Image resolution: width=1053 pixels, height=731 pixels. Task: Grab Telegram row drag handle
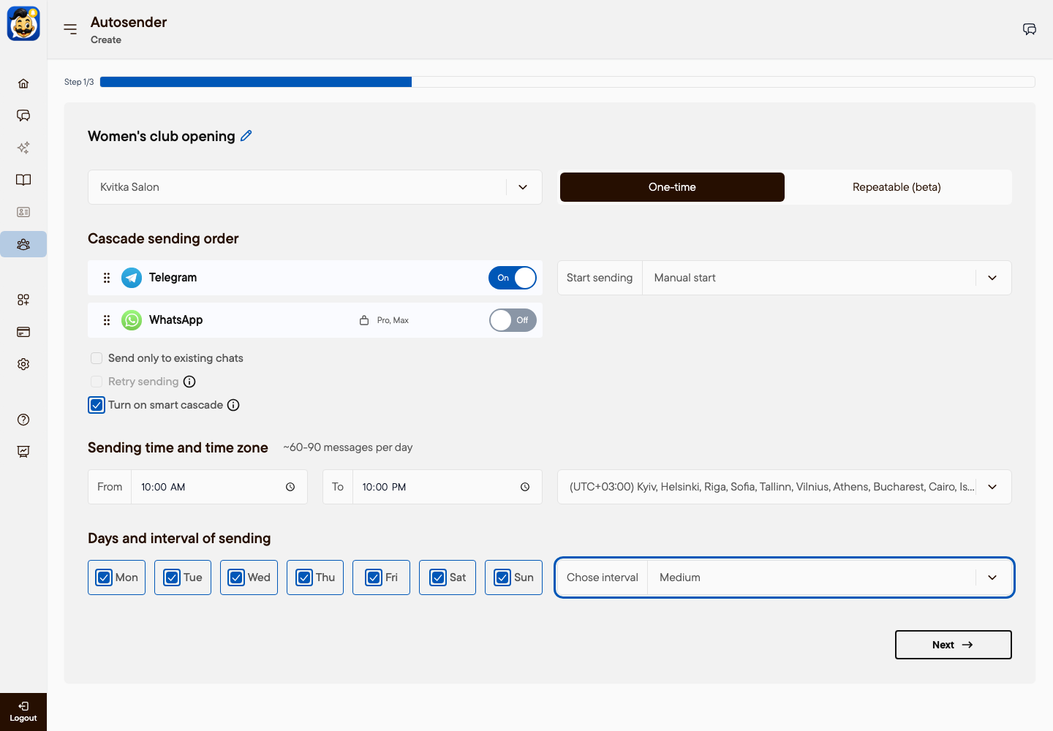107,278
